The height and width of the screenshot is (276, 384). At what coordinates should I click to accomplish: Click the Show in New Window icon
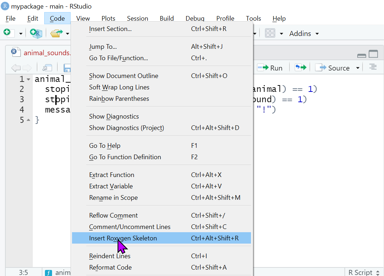(47, 68)
